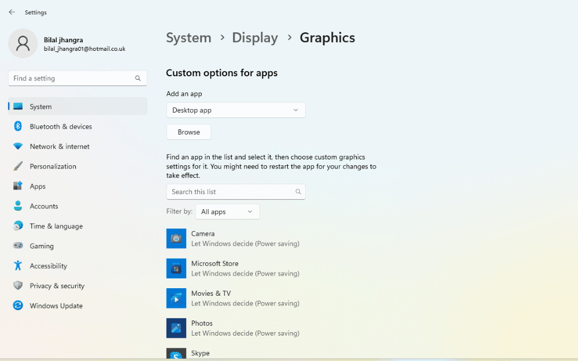
Task: Click the Skype app icon
Action: [176, 354]
